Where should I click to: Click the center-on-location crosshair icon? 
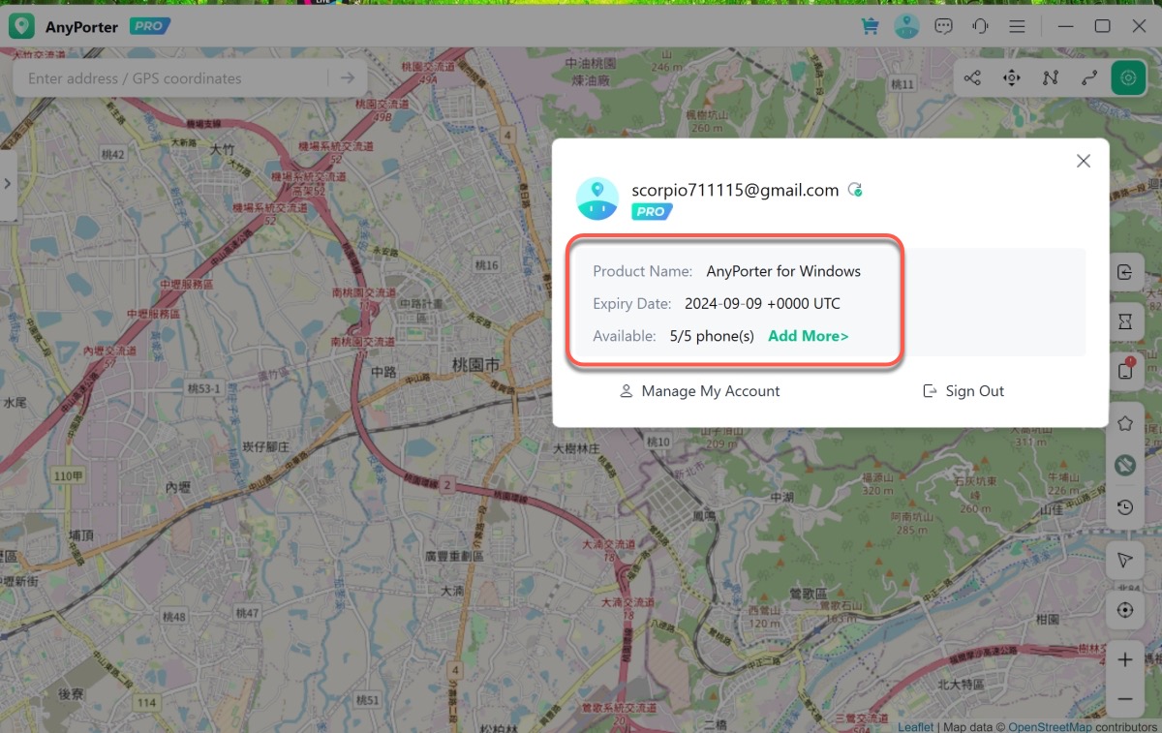tap(1124, 610)
